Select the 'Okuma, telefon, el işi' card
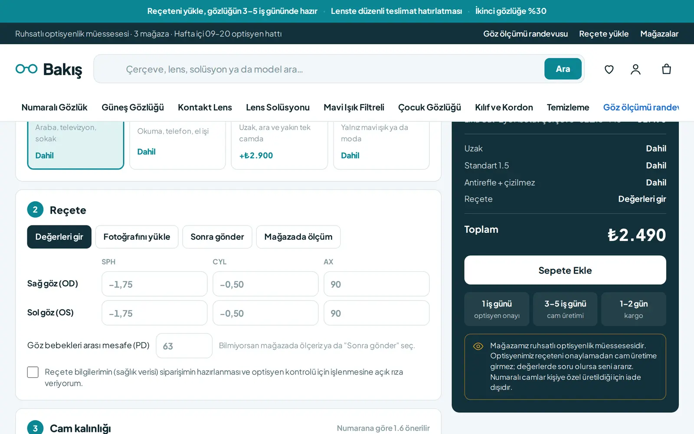 click(177, 145)
